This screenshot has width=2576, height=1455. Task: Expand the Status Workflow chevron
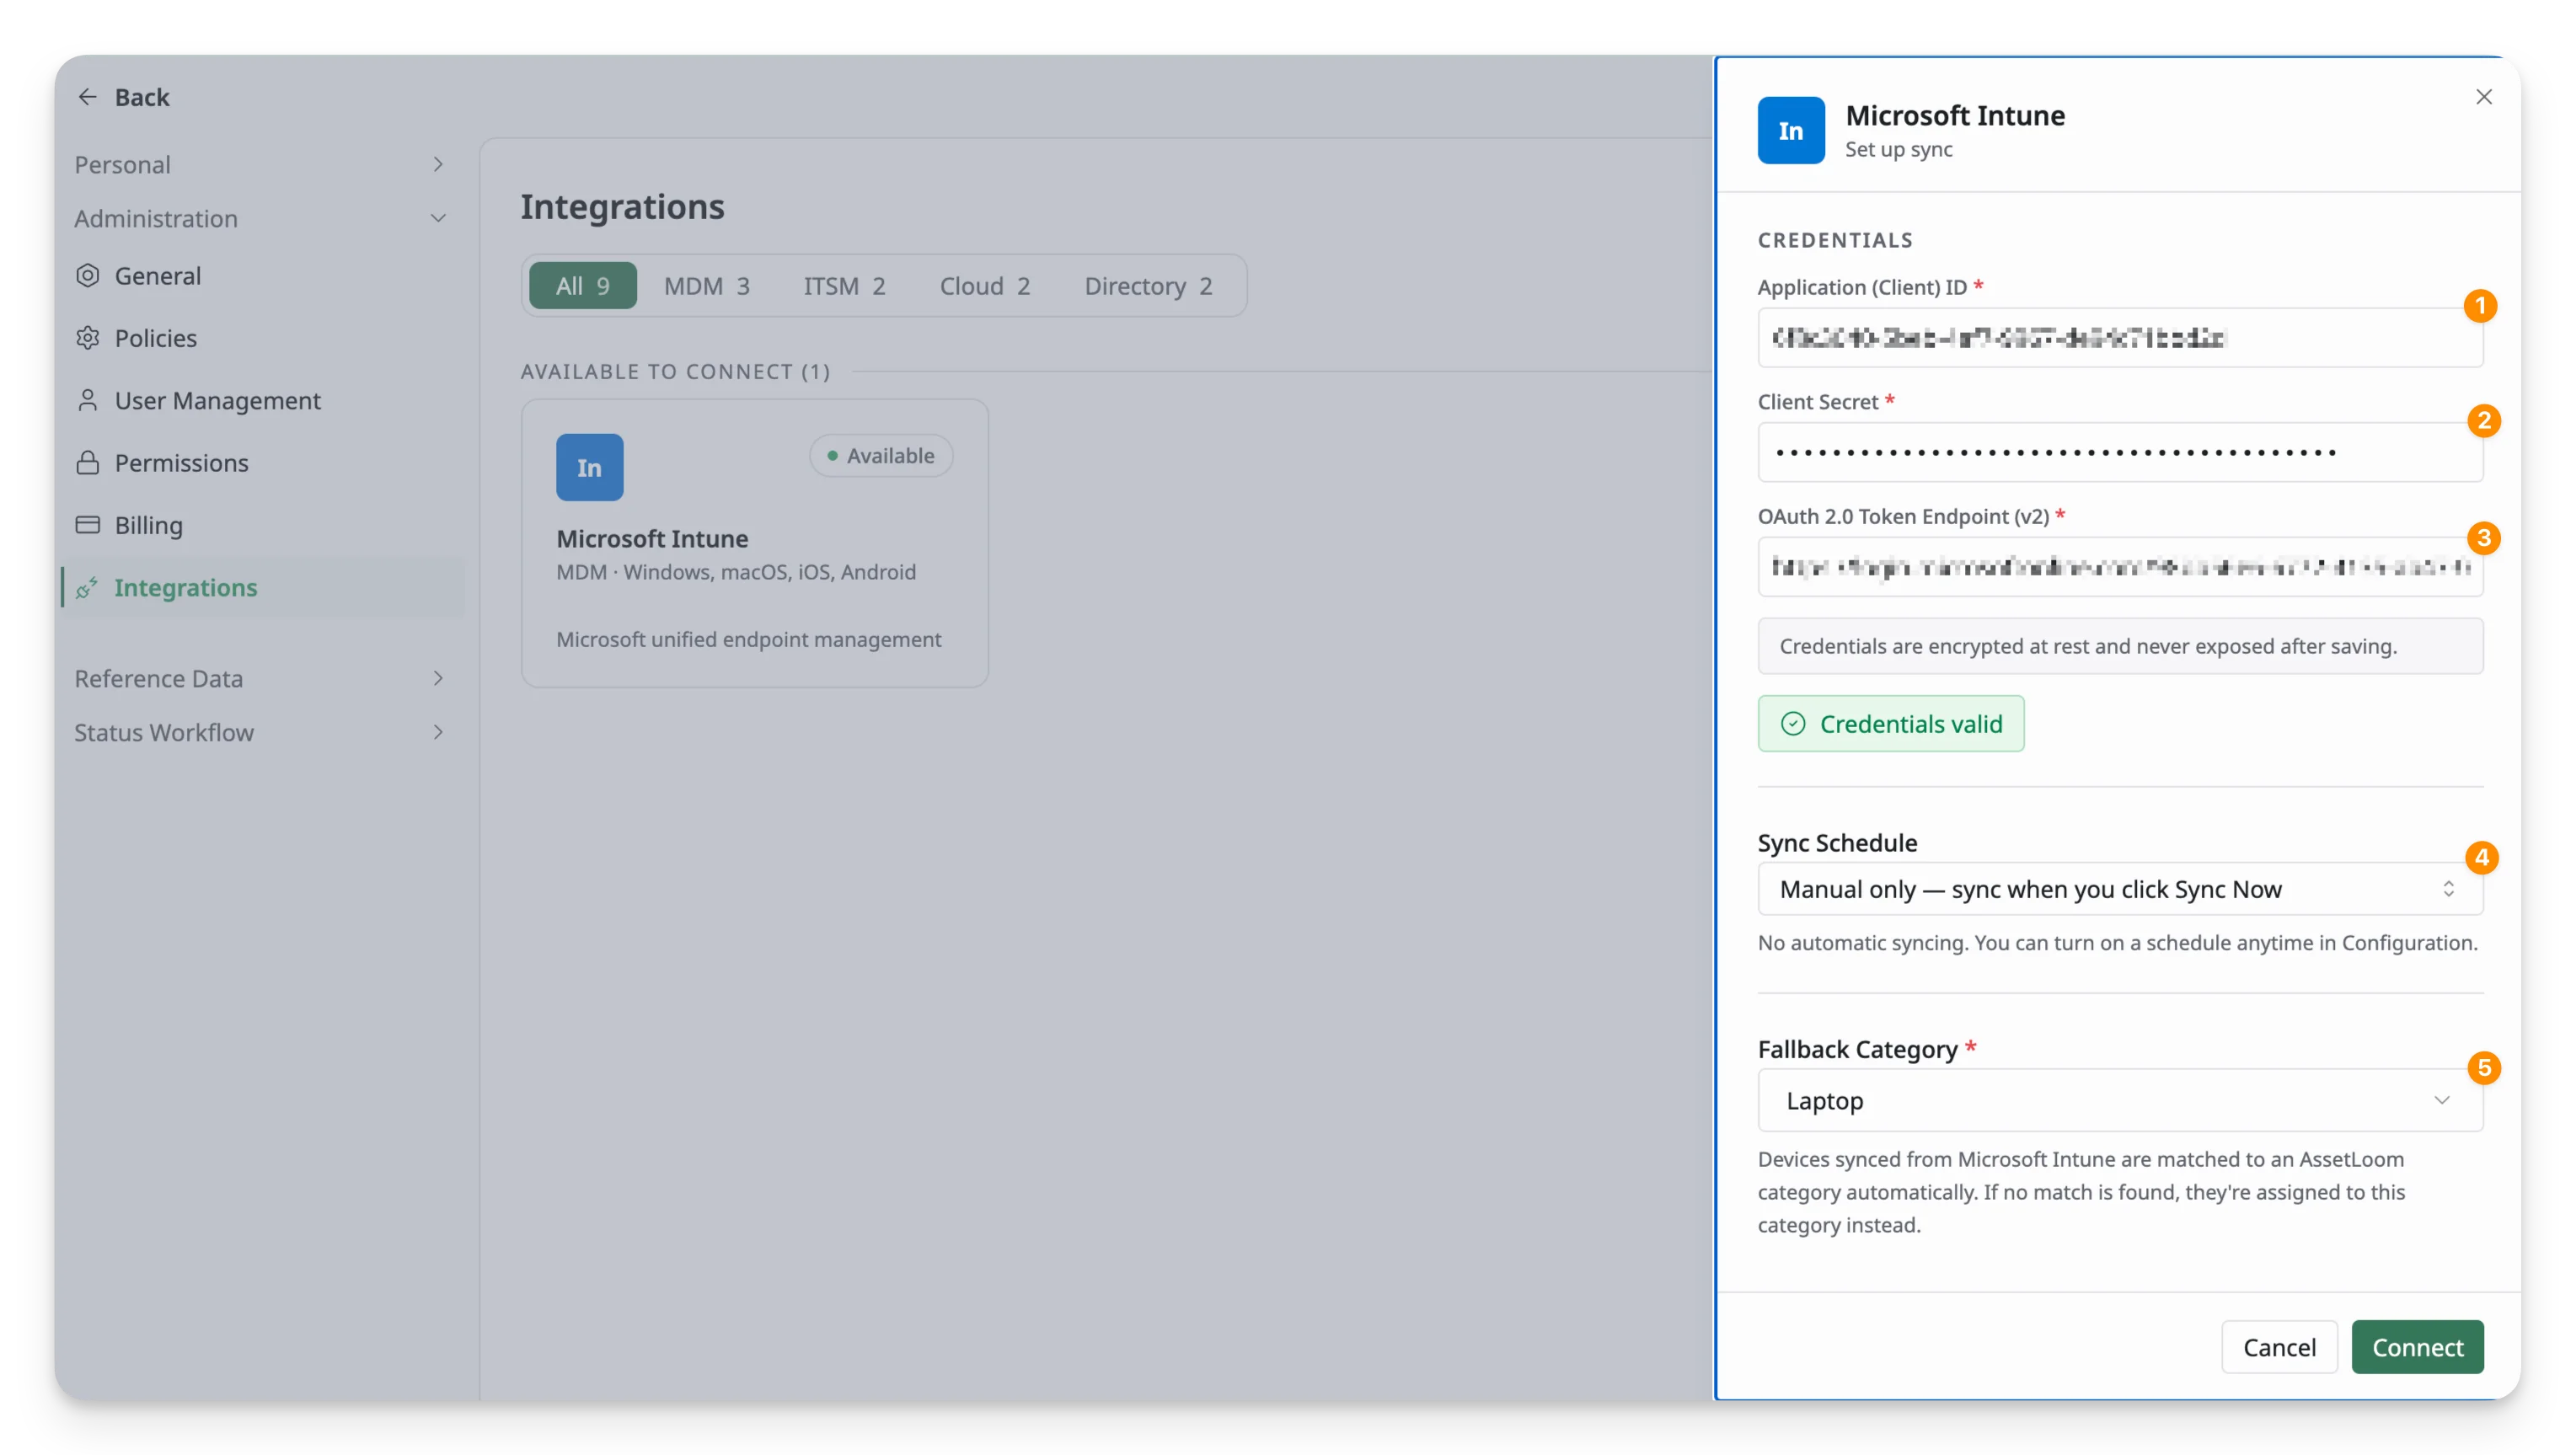tap(438, 732)
